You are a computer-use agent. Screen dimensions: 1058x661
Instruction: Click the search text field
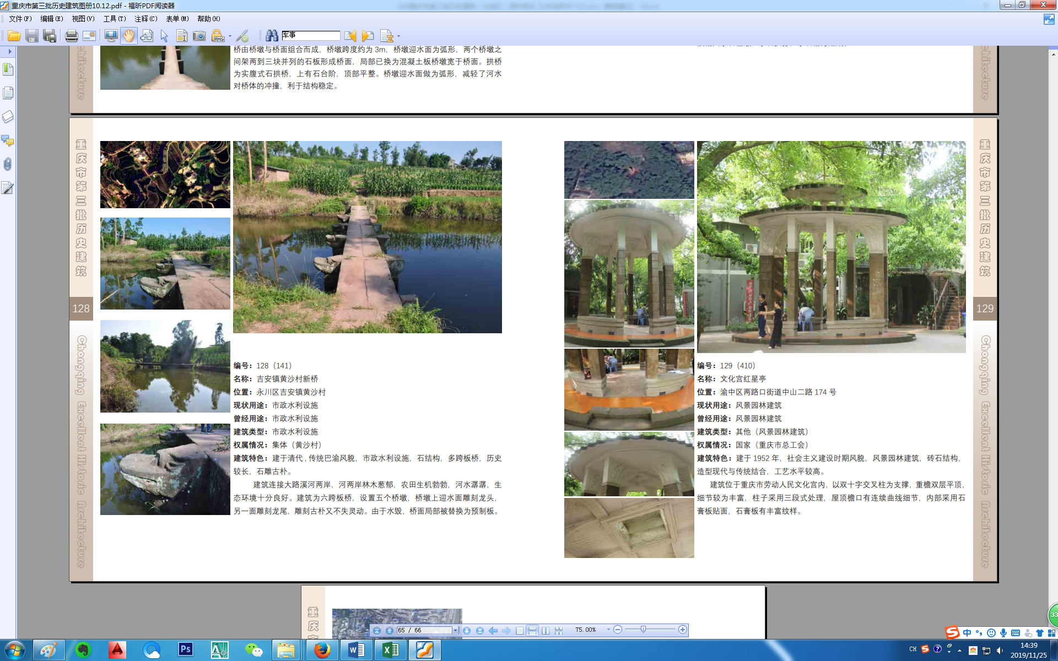point(311,35)
